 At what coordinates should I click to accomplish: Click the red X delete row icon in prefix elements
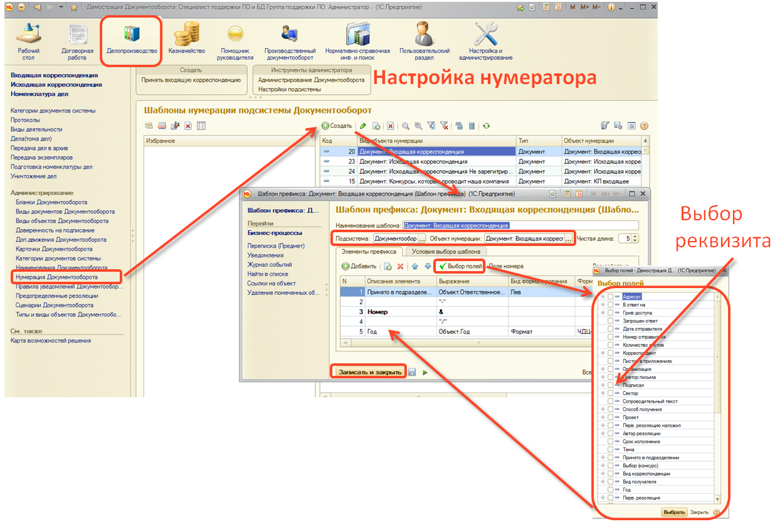(x=400, y=267)
